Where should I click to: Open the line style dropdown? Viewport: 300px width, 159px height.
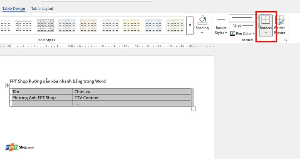click(243, 18)
